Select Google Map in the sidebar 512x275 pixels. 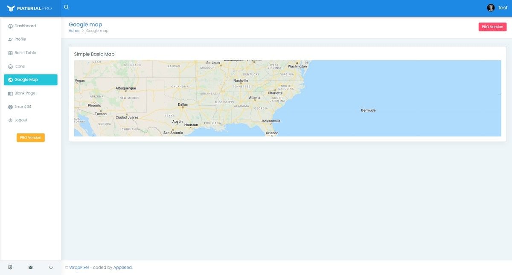pyautogui.click(x=31, y=80)
